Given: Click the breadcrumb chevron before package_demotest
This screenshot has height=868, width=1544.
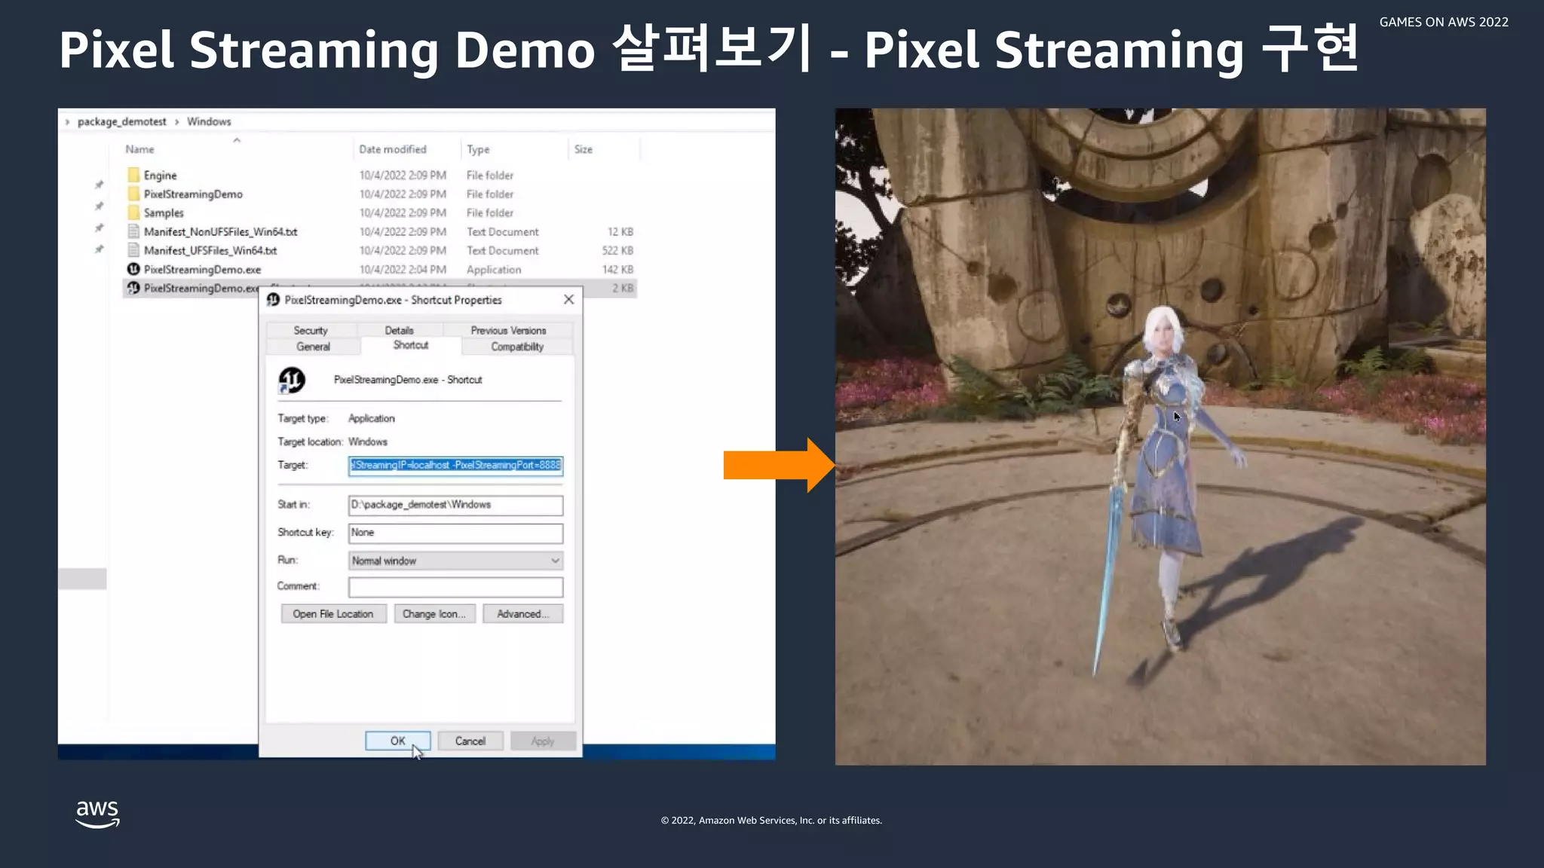Looking at the screenshot, I should [x=67, y=121].
